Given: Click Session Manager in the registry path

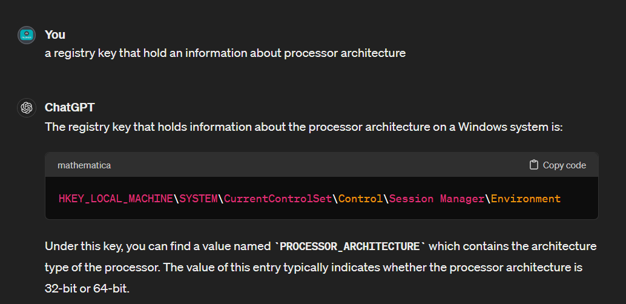Looking at the screenshot, I should coord(437,199).
